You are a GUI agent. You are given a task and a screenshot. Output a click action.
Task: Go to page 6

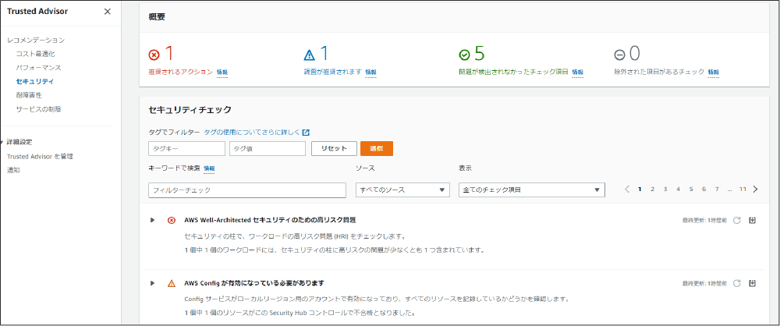tap(704, 190)
